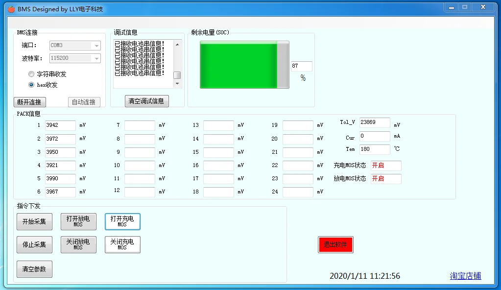Maximize the BMS window
501x290 pixels.
tap(465, 7)
